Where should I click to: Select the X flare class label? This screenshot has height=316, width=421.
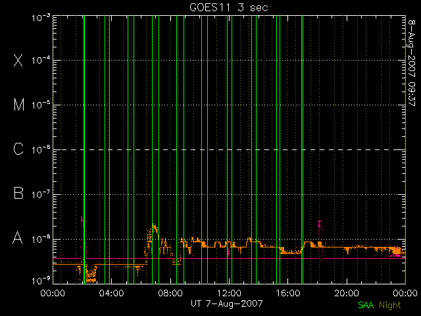click(18, 60)
